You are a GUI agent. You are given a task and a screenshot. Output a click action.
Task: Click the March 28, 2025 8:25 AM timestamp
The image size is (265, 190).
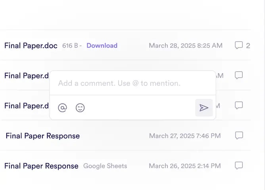click(185, 45)
